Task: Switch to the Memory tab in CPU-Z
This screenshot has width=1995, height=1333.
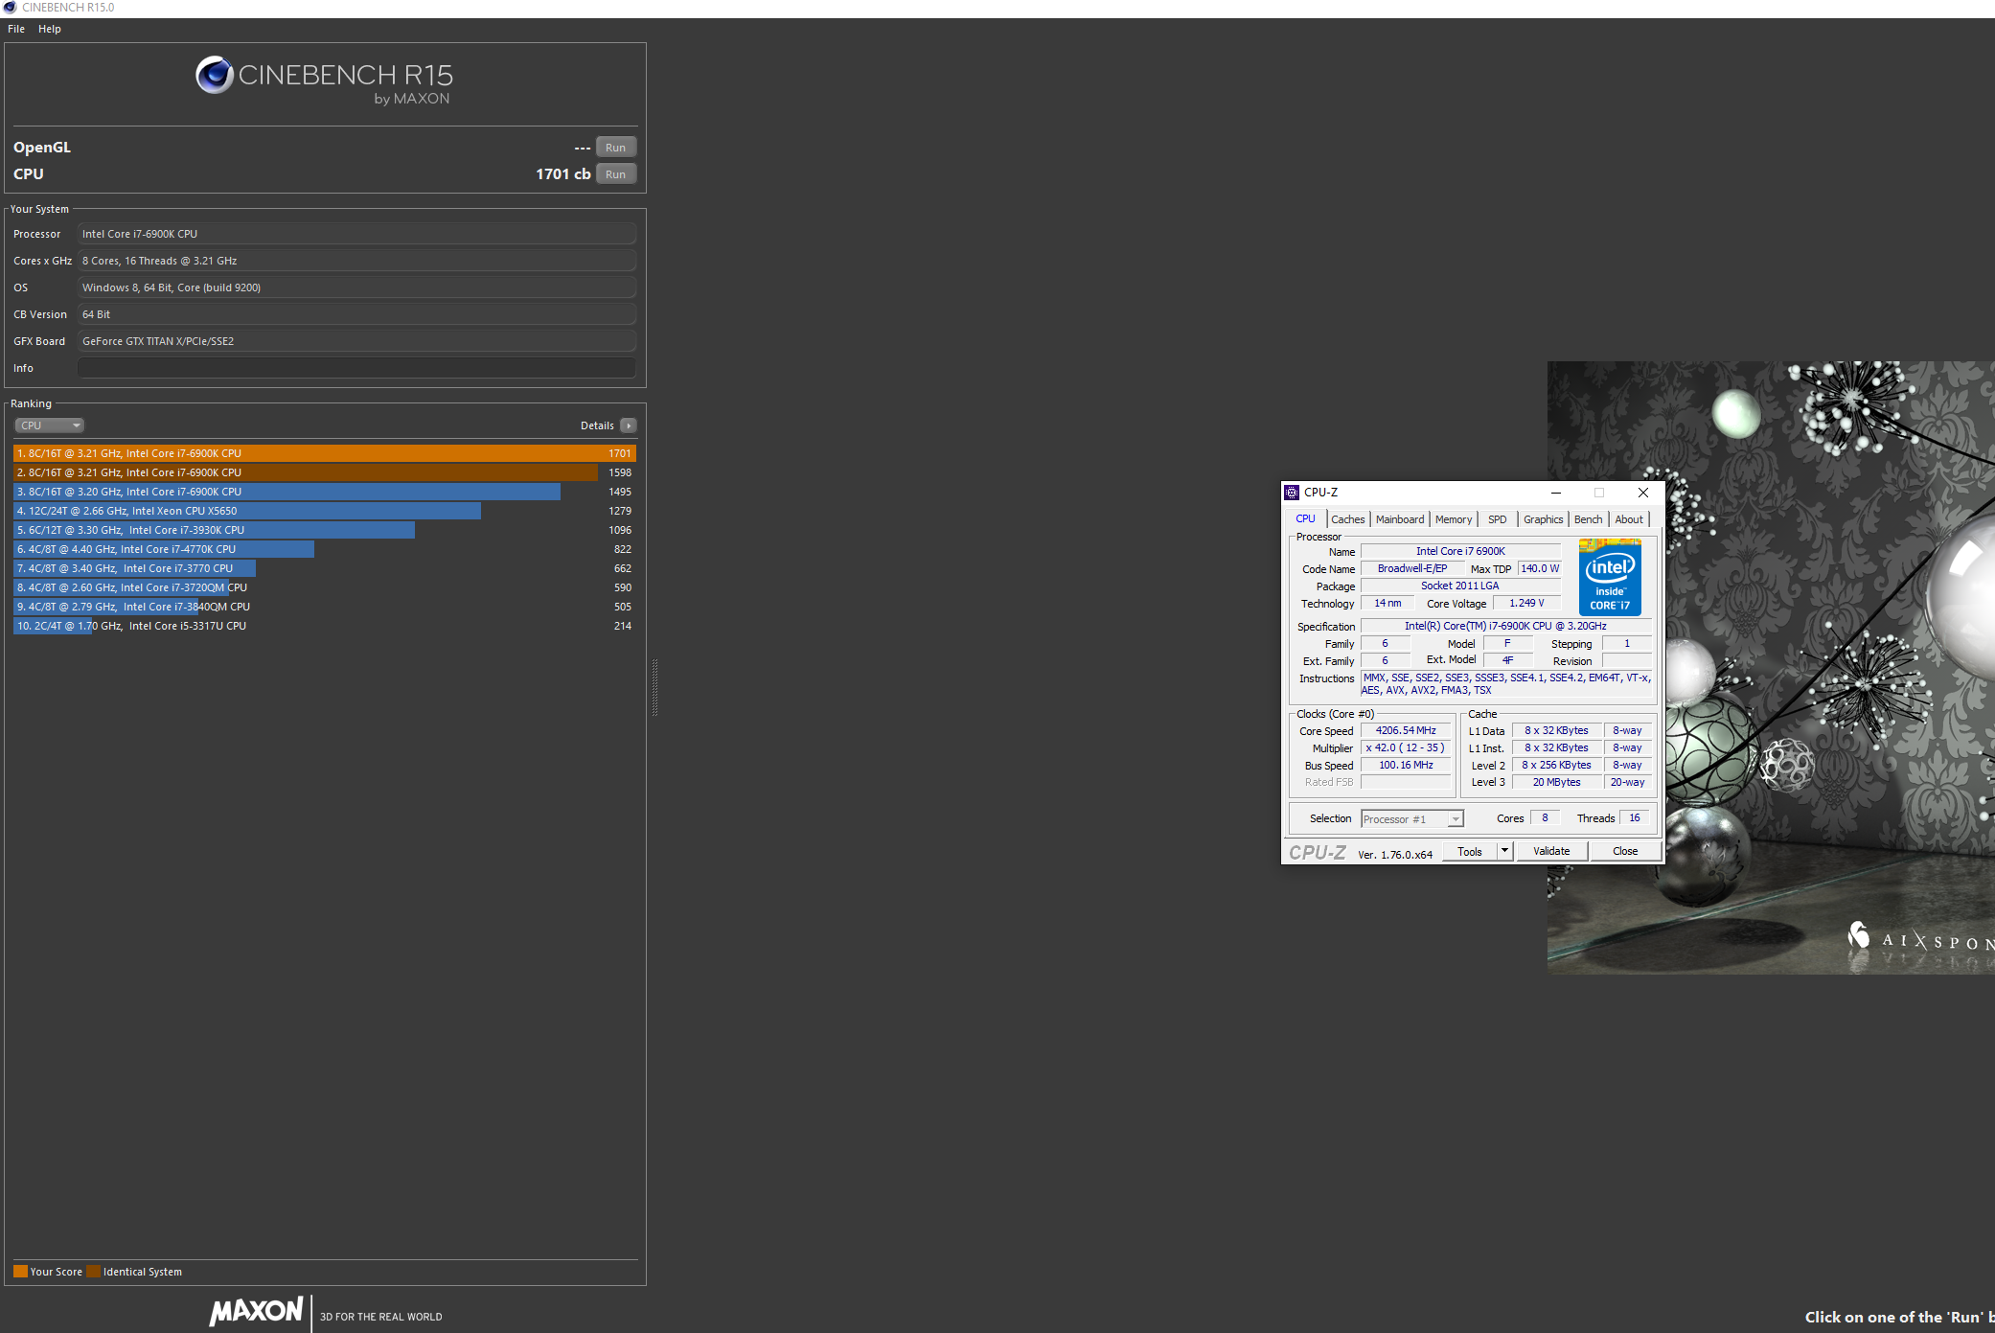Action: pyautogui.click(x=1454, y=519)
